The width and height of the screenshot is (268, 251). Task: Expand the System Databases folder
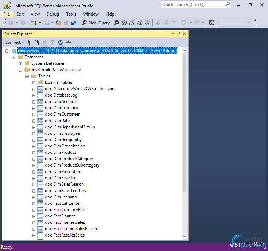click(21, 64)
